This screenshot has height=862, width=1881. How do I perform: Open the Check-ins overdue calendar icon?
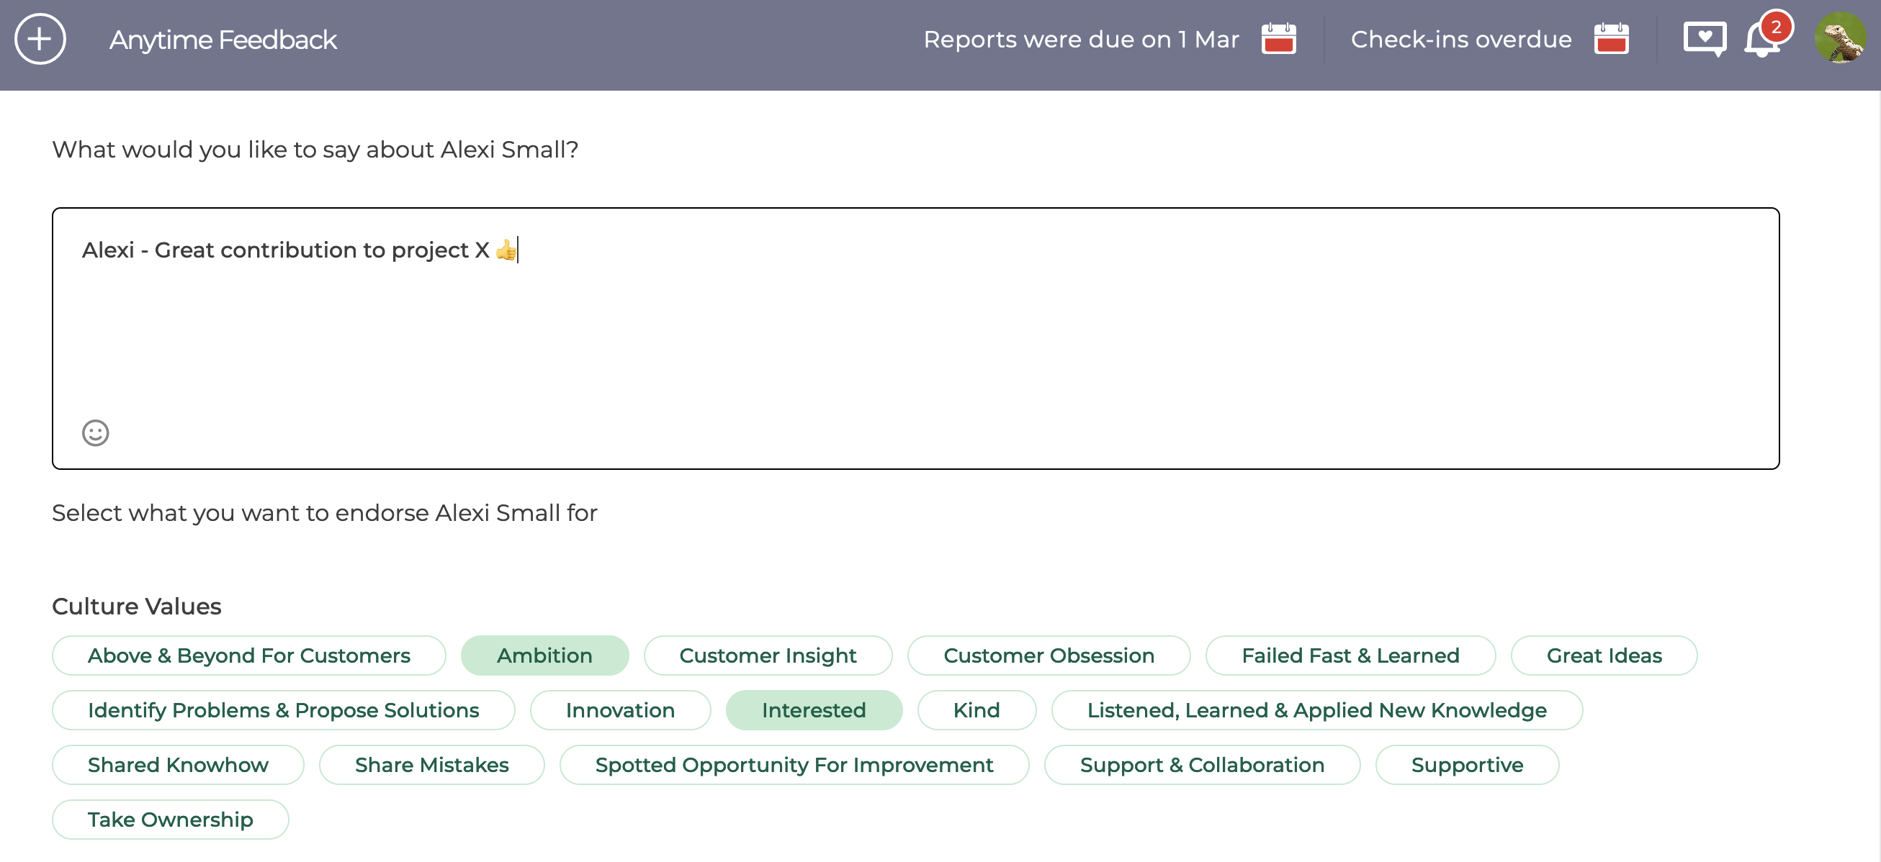(x=1611, y=39)
